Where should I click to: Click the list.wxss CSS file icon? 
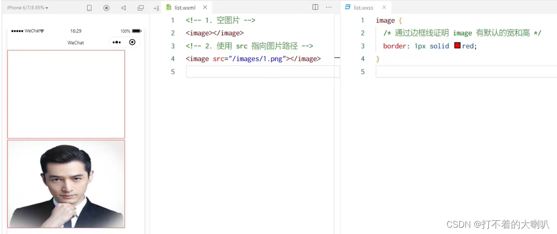pos(348,7)
